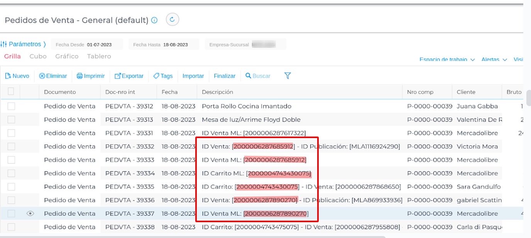Check the row PEDVTA - 39333 checkbox

click(x=11, y=160)
